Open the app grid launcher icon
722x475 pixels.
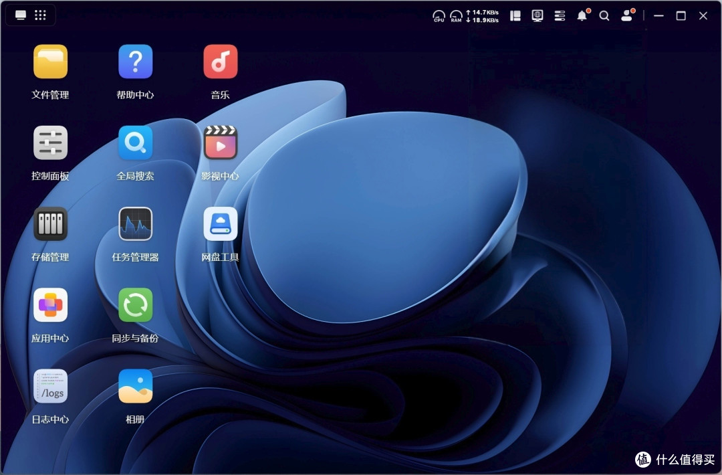pos(41,15)
